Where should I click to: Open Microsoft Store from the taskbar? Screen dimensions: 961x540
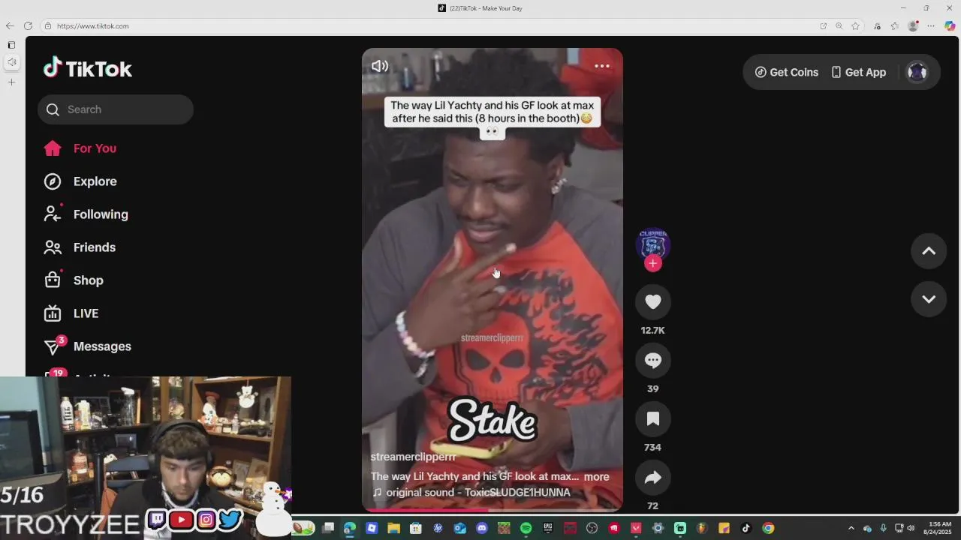point(416,529)
